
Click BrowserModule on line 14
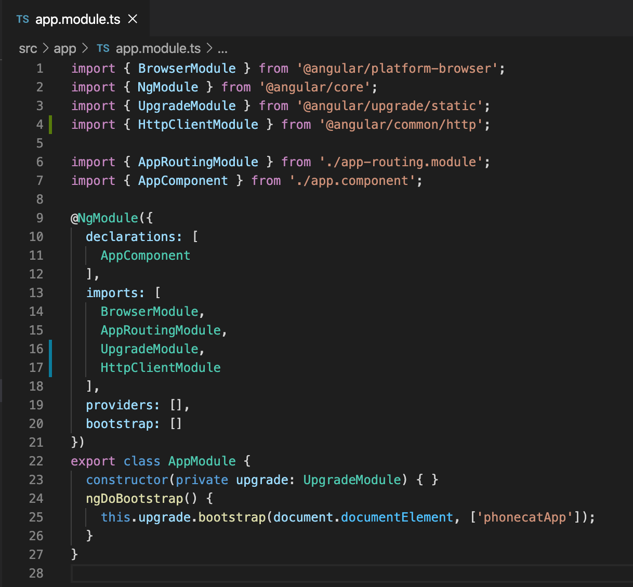150,312
